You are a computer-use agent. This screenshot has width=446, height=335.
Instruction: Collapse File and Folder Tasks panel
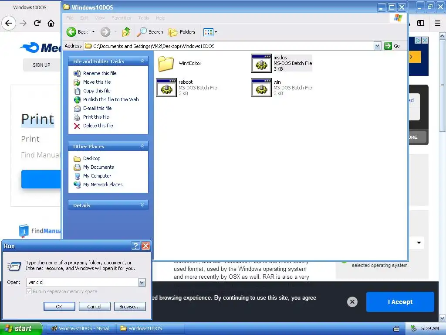pos(142,61)
